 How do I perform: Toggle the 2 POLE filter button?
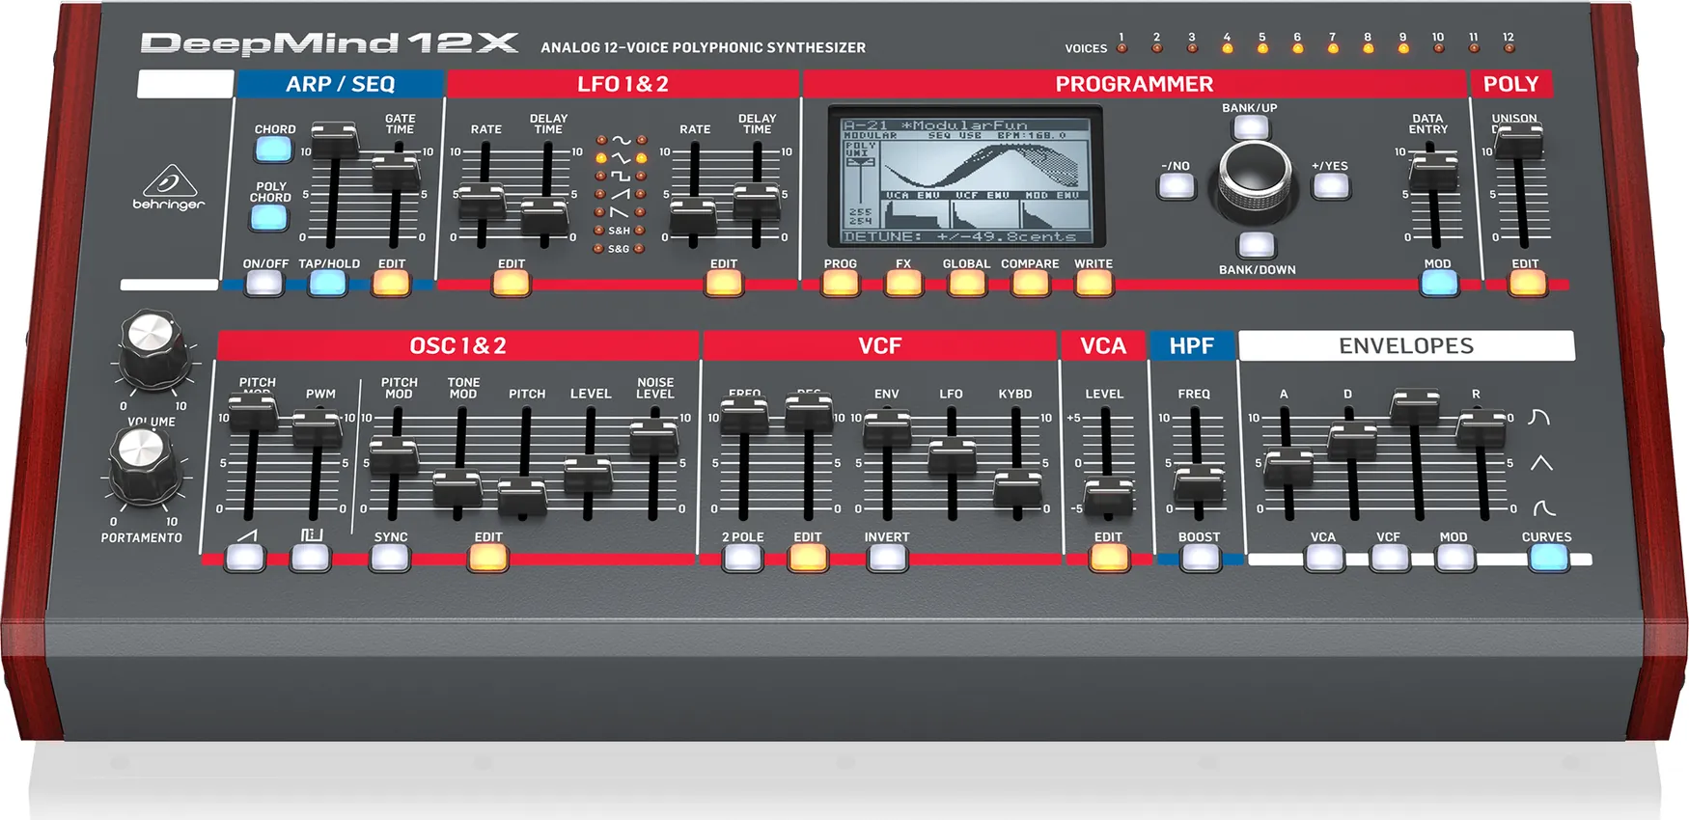coord(742,558)
